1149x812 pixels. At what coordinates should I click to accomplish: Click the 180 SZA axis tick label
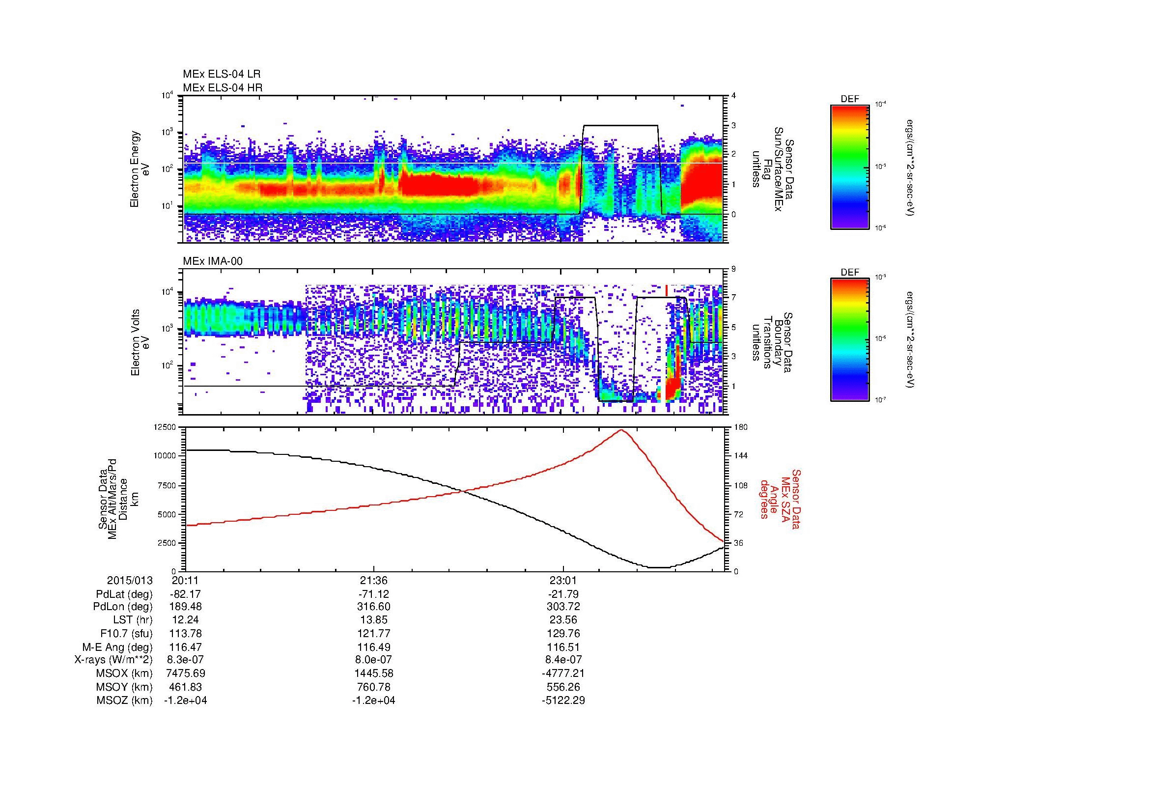741,427
